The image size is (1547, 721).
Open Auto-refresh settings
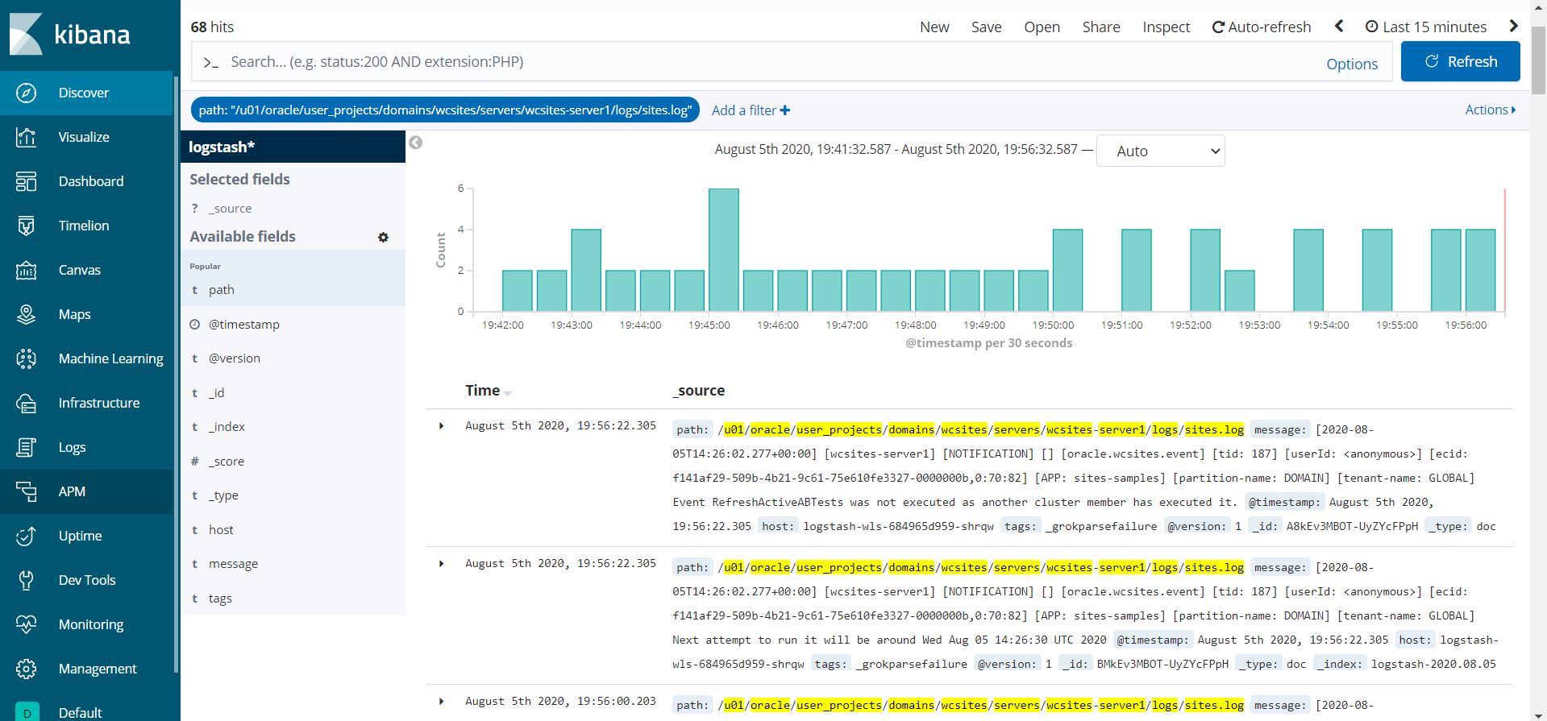click(1262, 27)
